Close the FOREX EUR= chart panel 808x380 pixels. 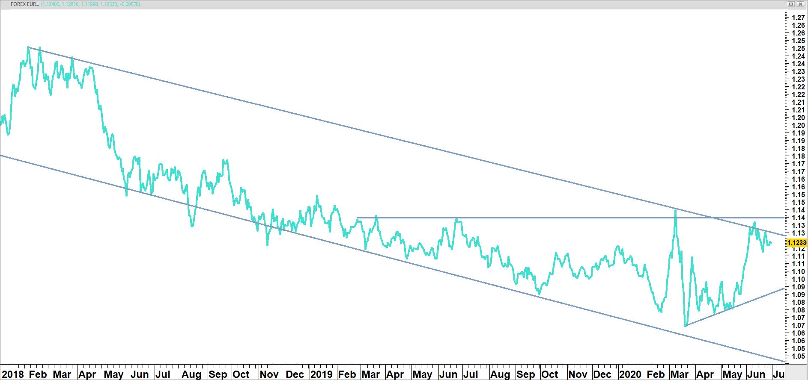click(x=801, y=4)
